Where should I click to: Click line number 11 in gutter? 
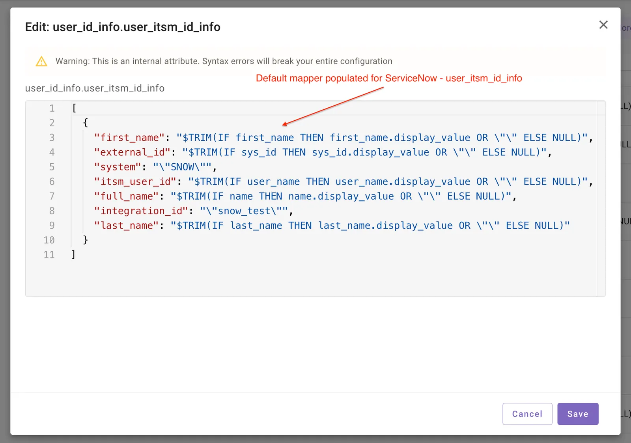49,254
